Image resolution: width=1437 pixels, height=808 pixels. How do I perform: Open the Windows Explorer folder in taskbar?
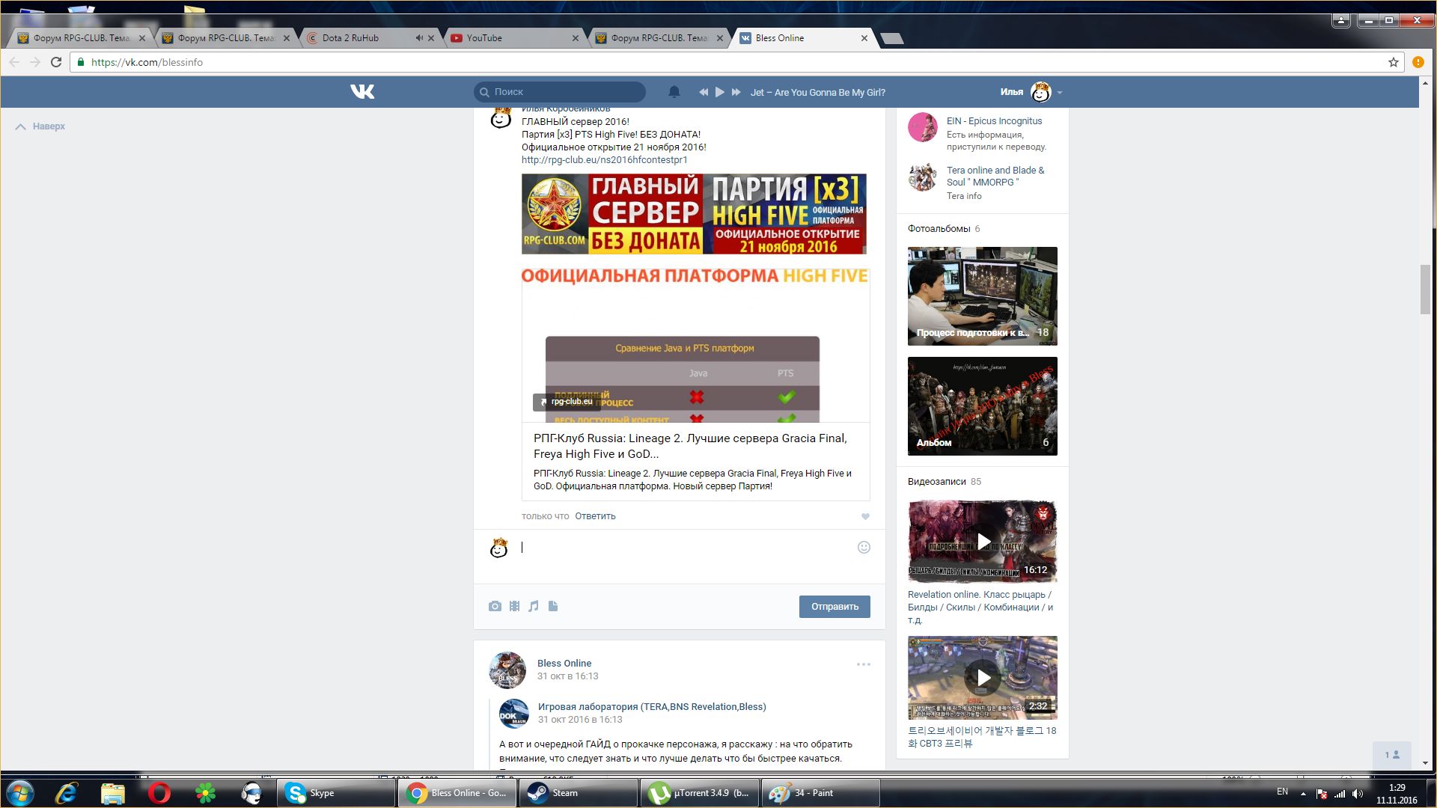coord(112,793)
